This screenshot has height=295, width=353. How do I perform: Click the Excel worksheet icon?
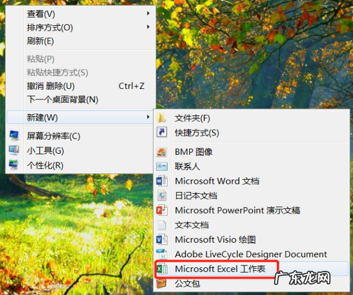[x=162, y=269]
